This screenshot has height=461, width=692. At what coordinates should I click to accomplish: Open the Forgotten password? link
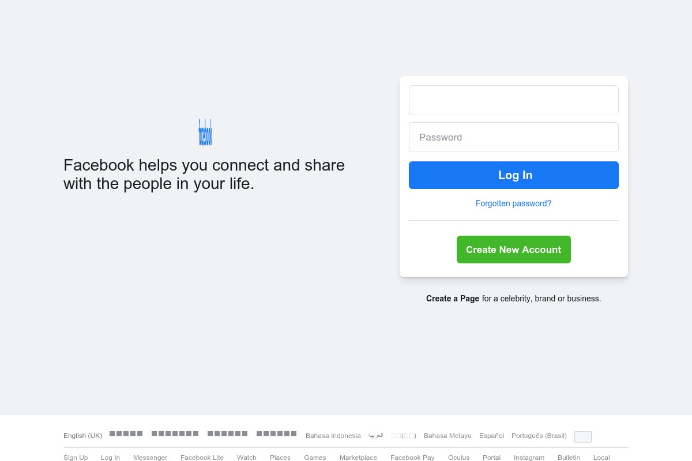pyautogui.click(x=513, y=203)
